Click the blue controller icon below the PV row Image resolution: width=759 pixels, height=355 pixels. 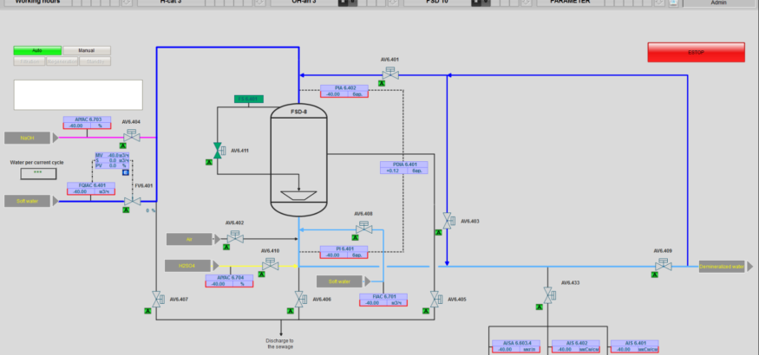click(125, 172)
